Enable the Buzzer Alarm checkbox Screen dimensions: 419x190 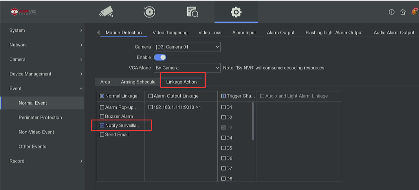(x=102, y=116)
